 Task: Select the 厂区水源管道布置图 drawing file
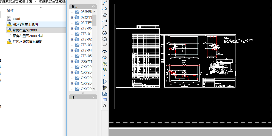coord(27,42)
